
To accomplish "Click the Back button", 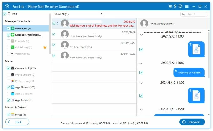I will click(x=17, y=122).
